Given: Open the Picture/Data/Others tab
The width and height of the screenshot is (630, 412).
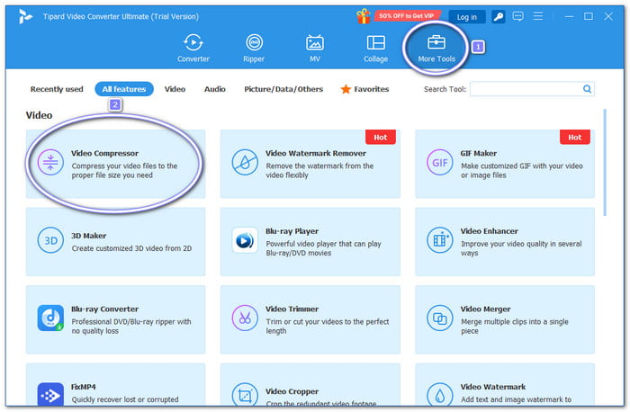Looking at the screenshot, I should [x=283, y=89].
